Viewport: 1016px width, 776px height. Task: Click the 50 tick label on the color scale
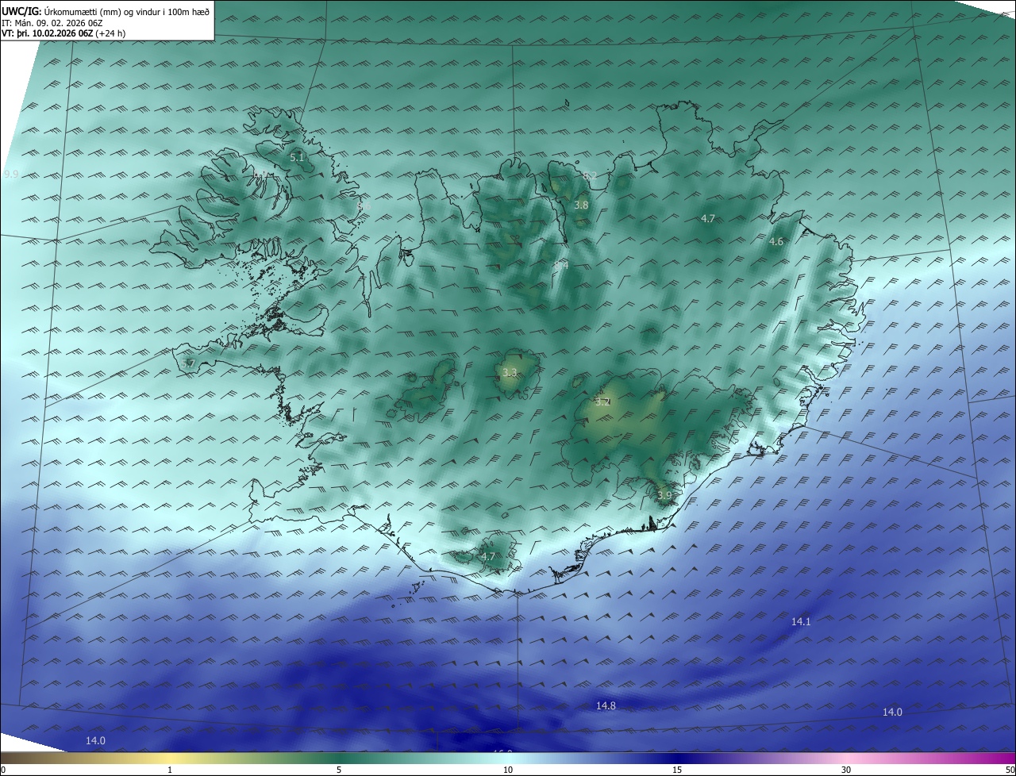[x=1010, y=770]
